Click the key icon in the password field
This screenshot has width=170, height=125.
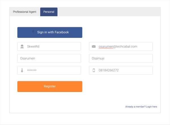[x=22, y=70]
